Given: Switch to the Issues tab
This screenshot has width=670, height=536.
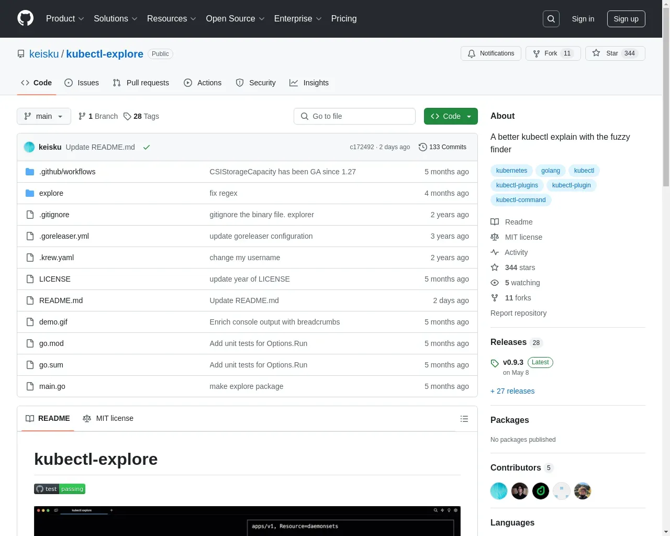Looking at the screenshot, I should coord(82,83).
